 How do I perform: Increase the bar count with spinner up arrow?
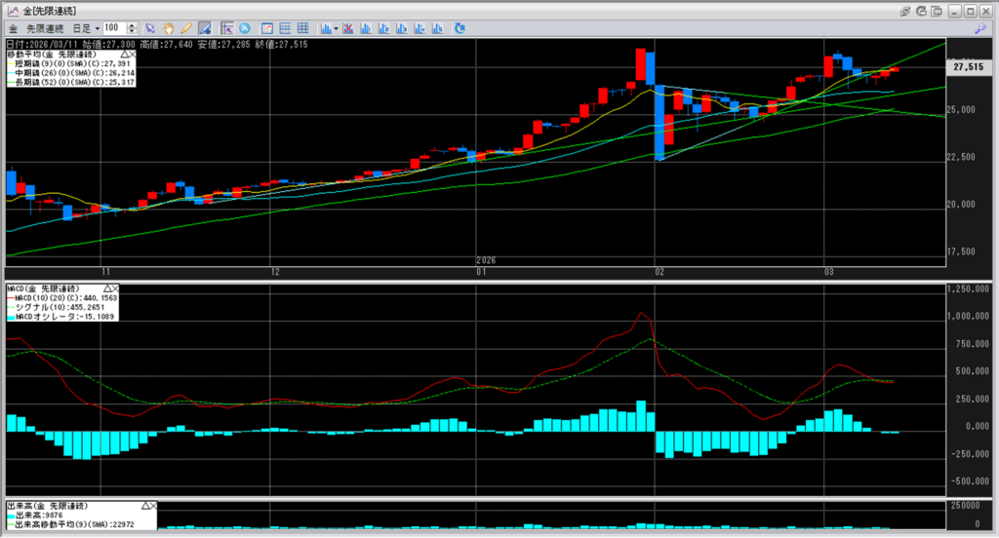tap(133, 25)
